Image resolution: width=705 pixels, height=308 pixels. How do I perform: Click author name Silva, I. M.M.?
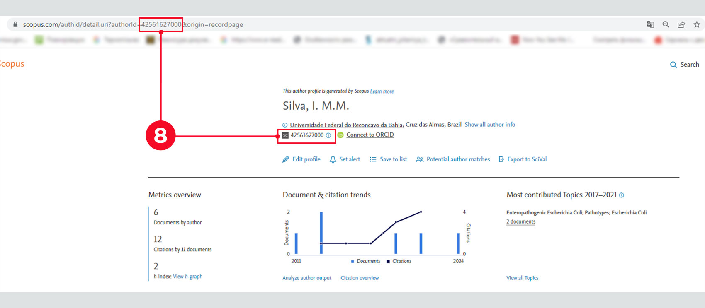point(316,106)
